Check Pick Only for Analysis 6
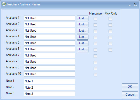This screenshot has width=140, height=100. [110, 50]
